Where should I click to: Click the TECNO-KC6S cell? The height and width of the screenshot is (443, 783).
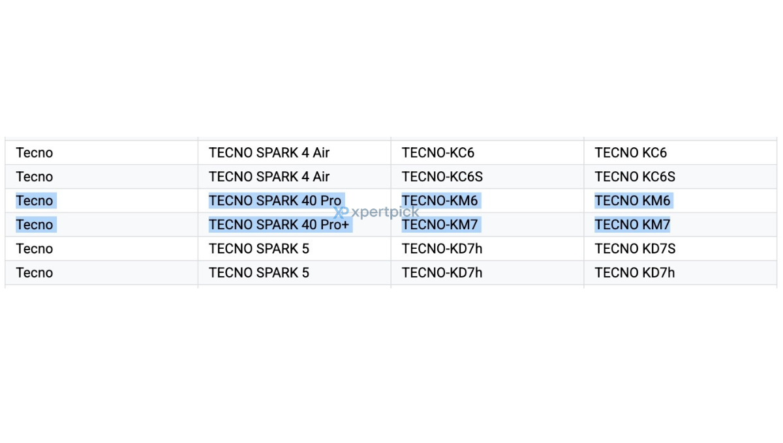(x=487, y=177)
